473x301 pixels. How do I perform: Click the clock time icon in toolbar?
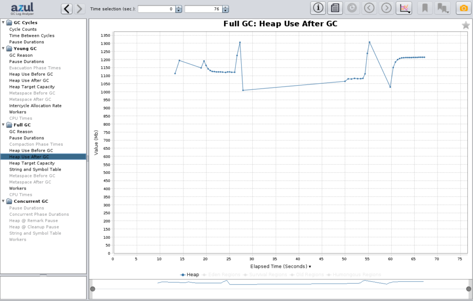coord(351,8)
